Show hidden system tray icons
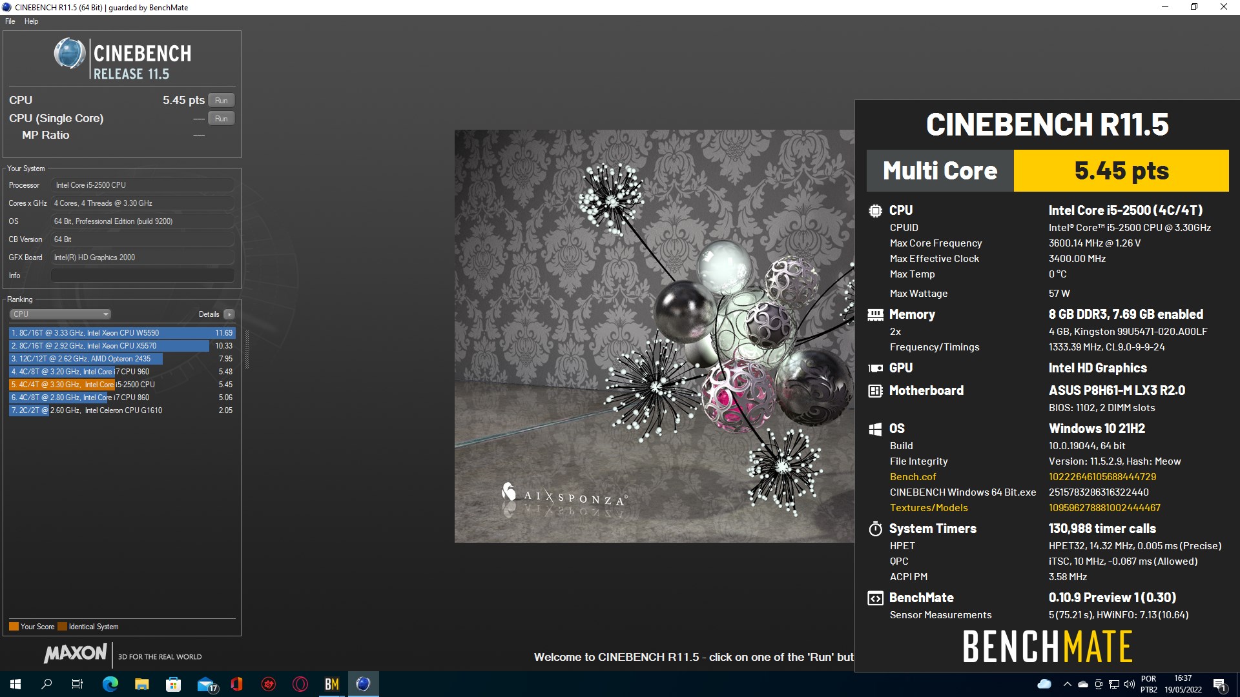Viewport: 1240px width, 697px height. (1067, 684)
